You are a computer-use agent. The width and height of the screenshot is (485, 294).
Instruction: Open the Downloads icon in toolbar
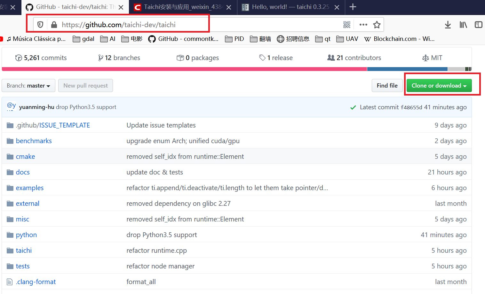point(448,24)
